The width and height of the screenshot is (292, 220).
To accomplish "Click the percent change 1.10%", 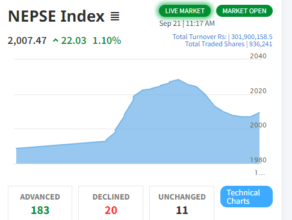I will [x=107, y=41].
